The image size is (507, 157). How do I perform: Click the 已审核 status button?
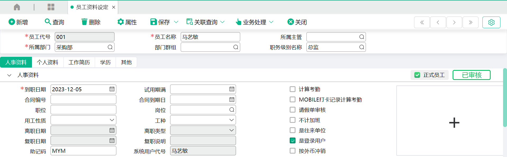point(471,75)
